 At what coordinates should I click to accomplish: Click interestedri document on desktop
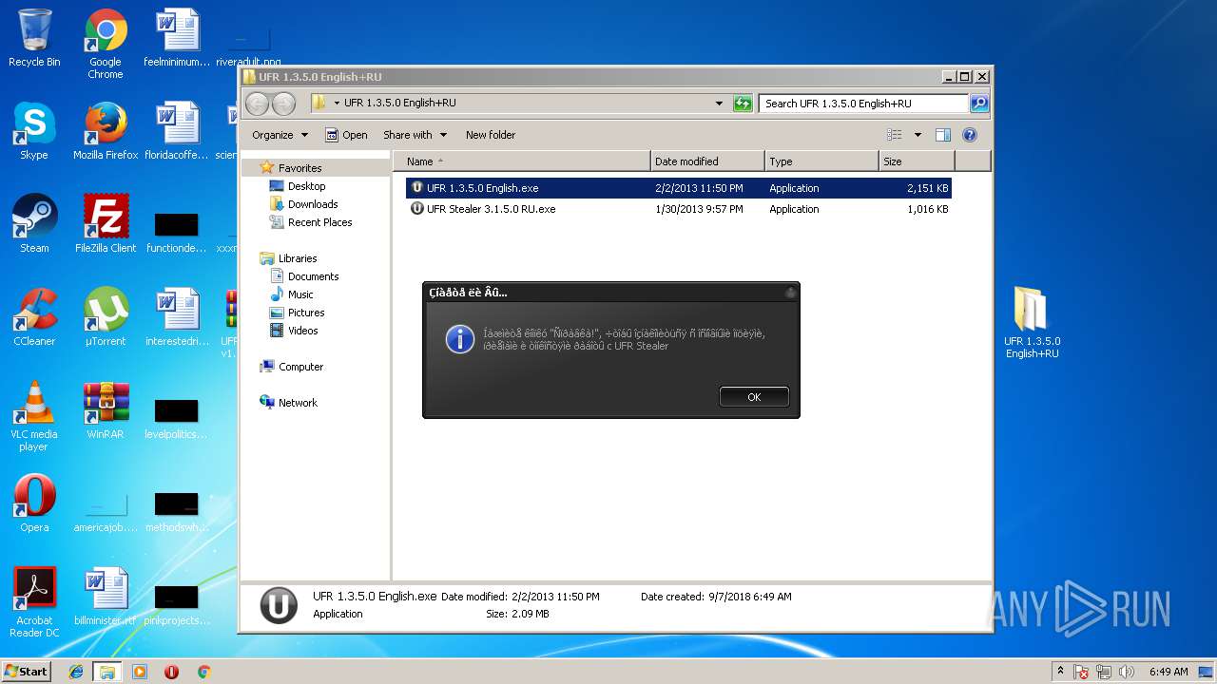coord(177,317)
